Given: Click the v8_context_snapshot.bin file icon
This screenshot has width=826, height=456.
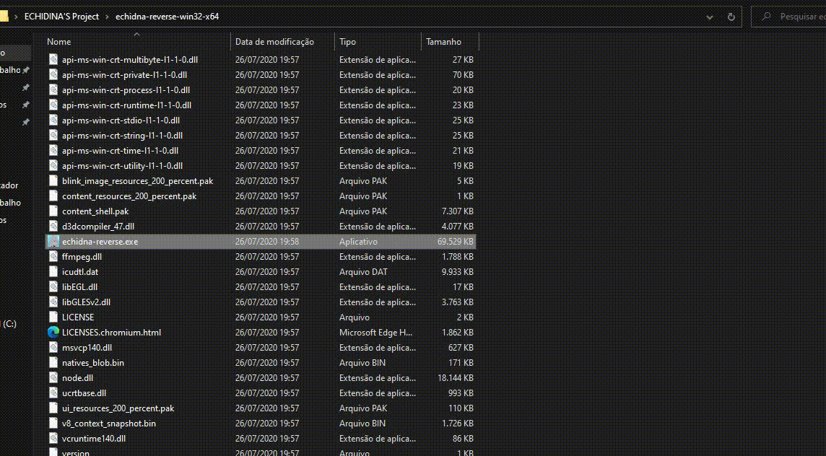Looking at the screenshot, I should pyautogui.click(x=53, y=424).
